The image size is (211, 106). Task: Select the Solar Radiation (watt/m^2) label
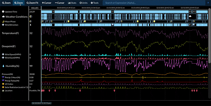pyautogui.click(x=16, y=87)
